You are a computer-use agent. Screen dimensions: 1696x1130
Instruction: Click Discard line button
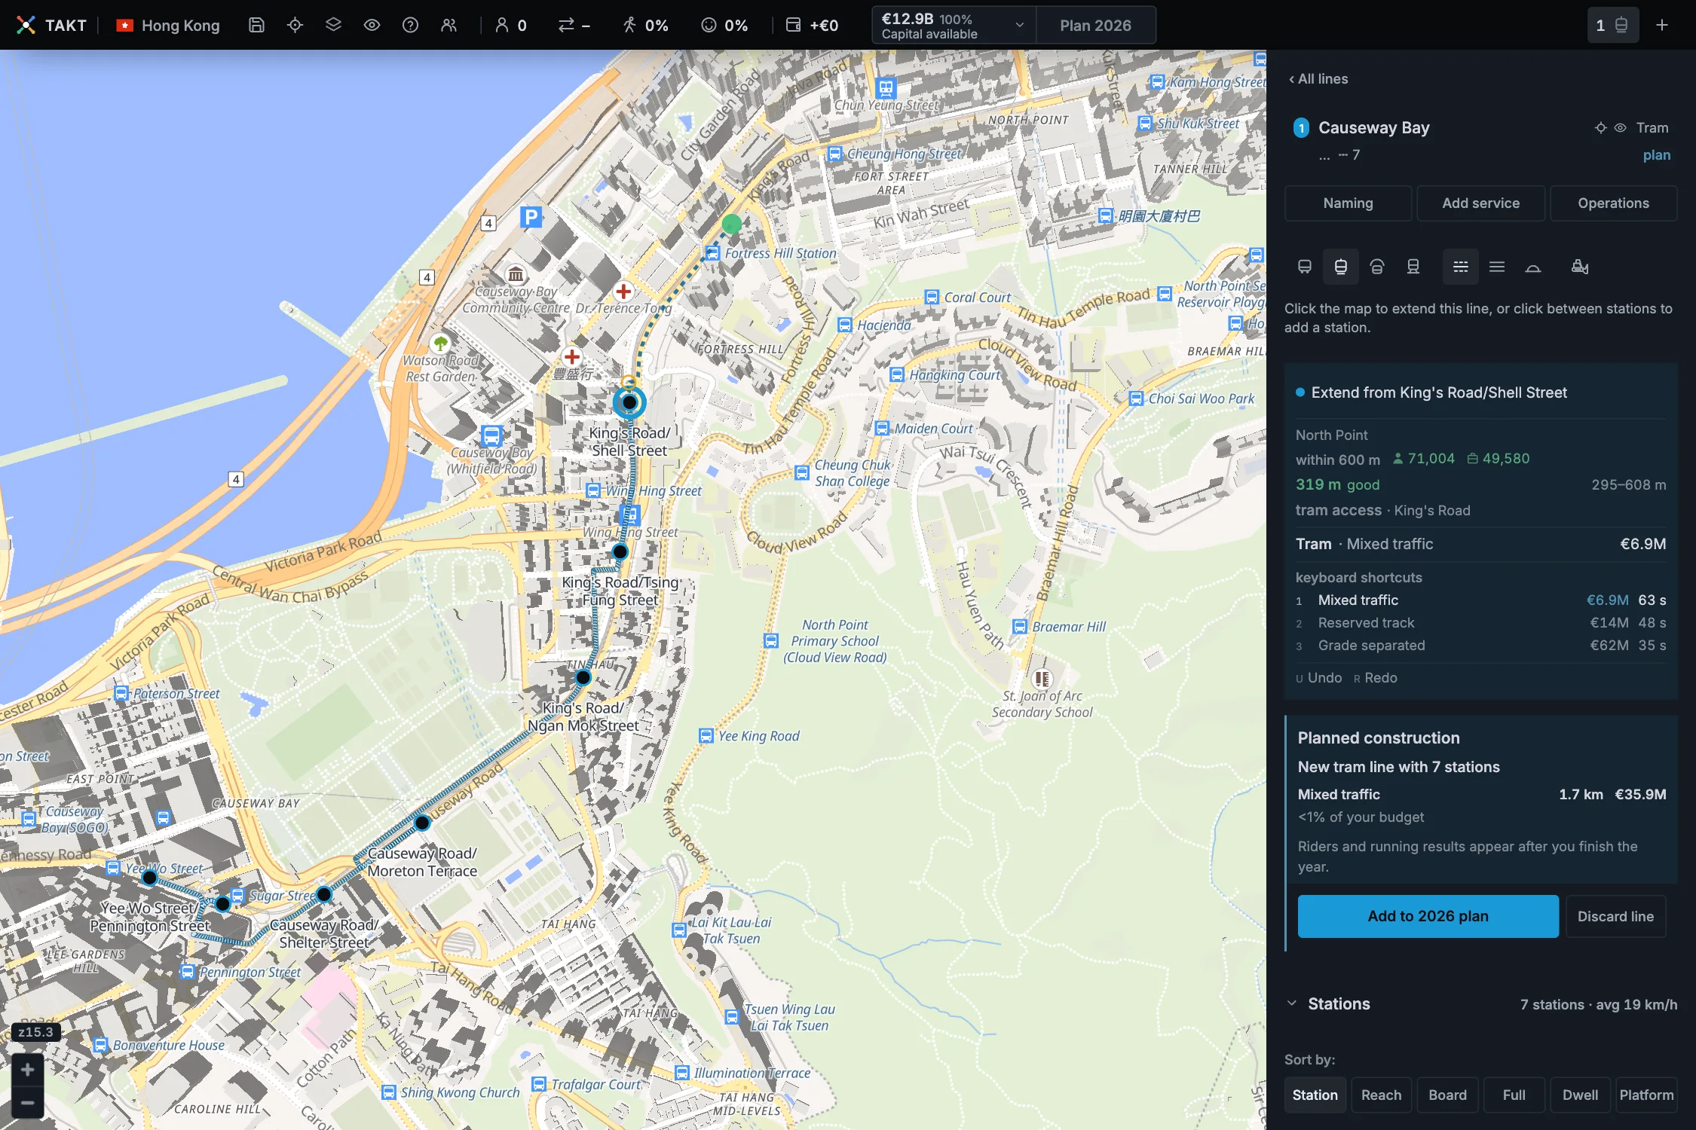pos(1615,916)
